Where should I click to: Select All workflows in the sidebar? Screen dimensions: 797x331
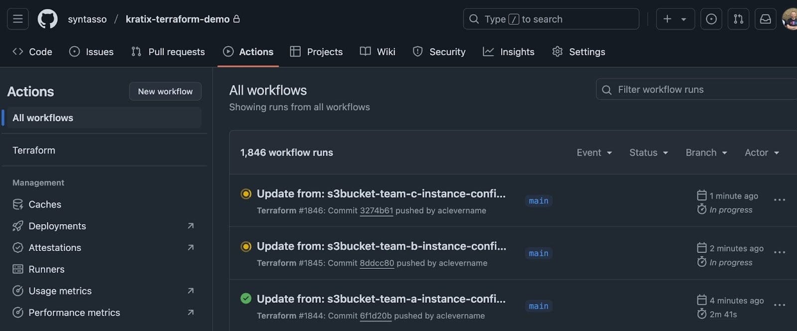[x=104, y=118]
